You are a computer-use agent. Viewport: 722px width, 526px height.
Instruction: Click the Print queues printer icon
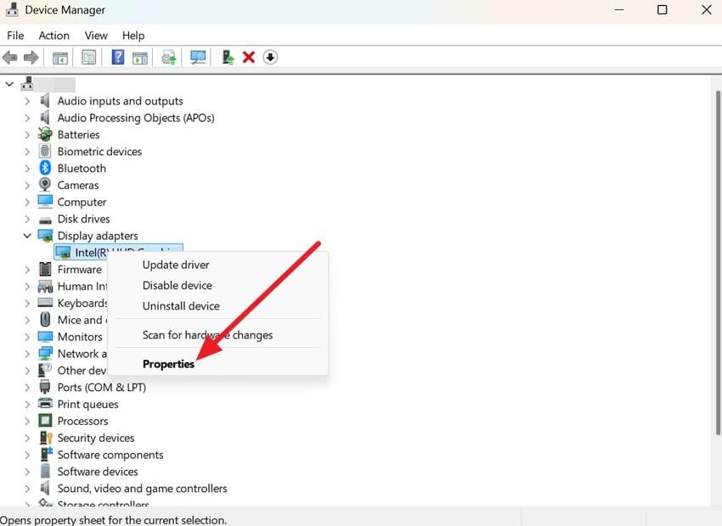pos(45,404)
